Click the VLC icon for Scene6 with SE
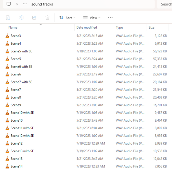This screenshot has width=172, height=175. pyautogui.click(x=7, y=66)
